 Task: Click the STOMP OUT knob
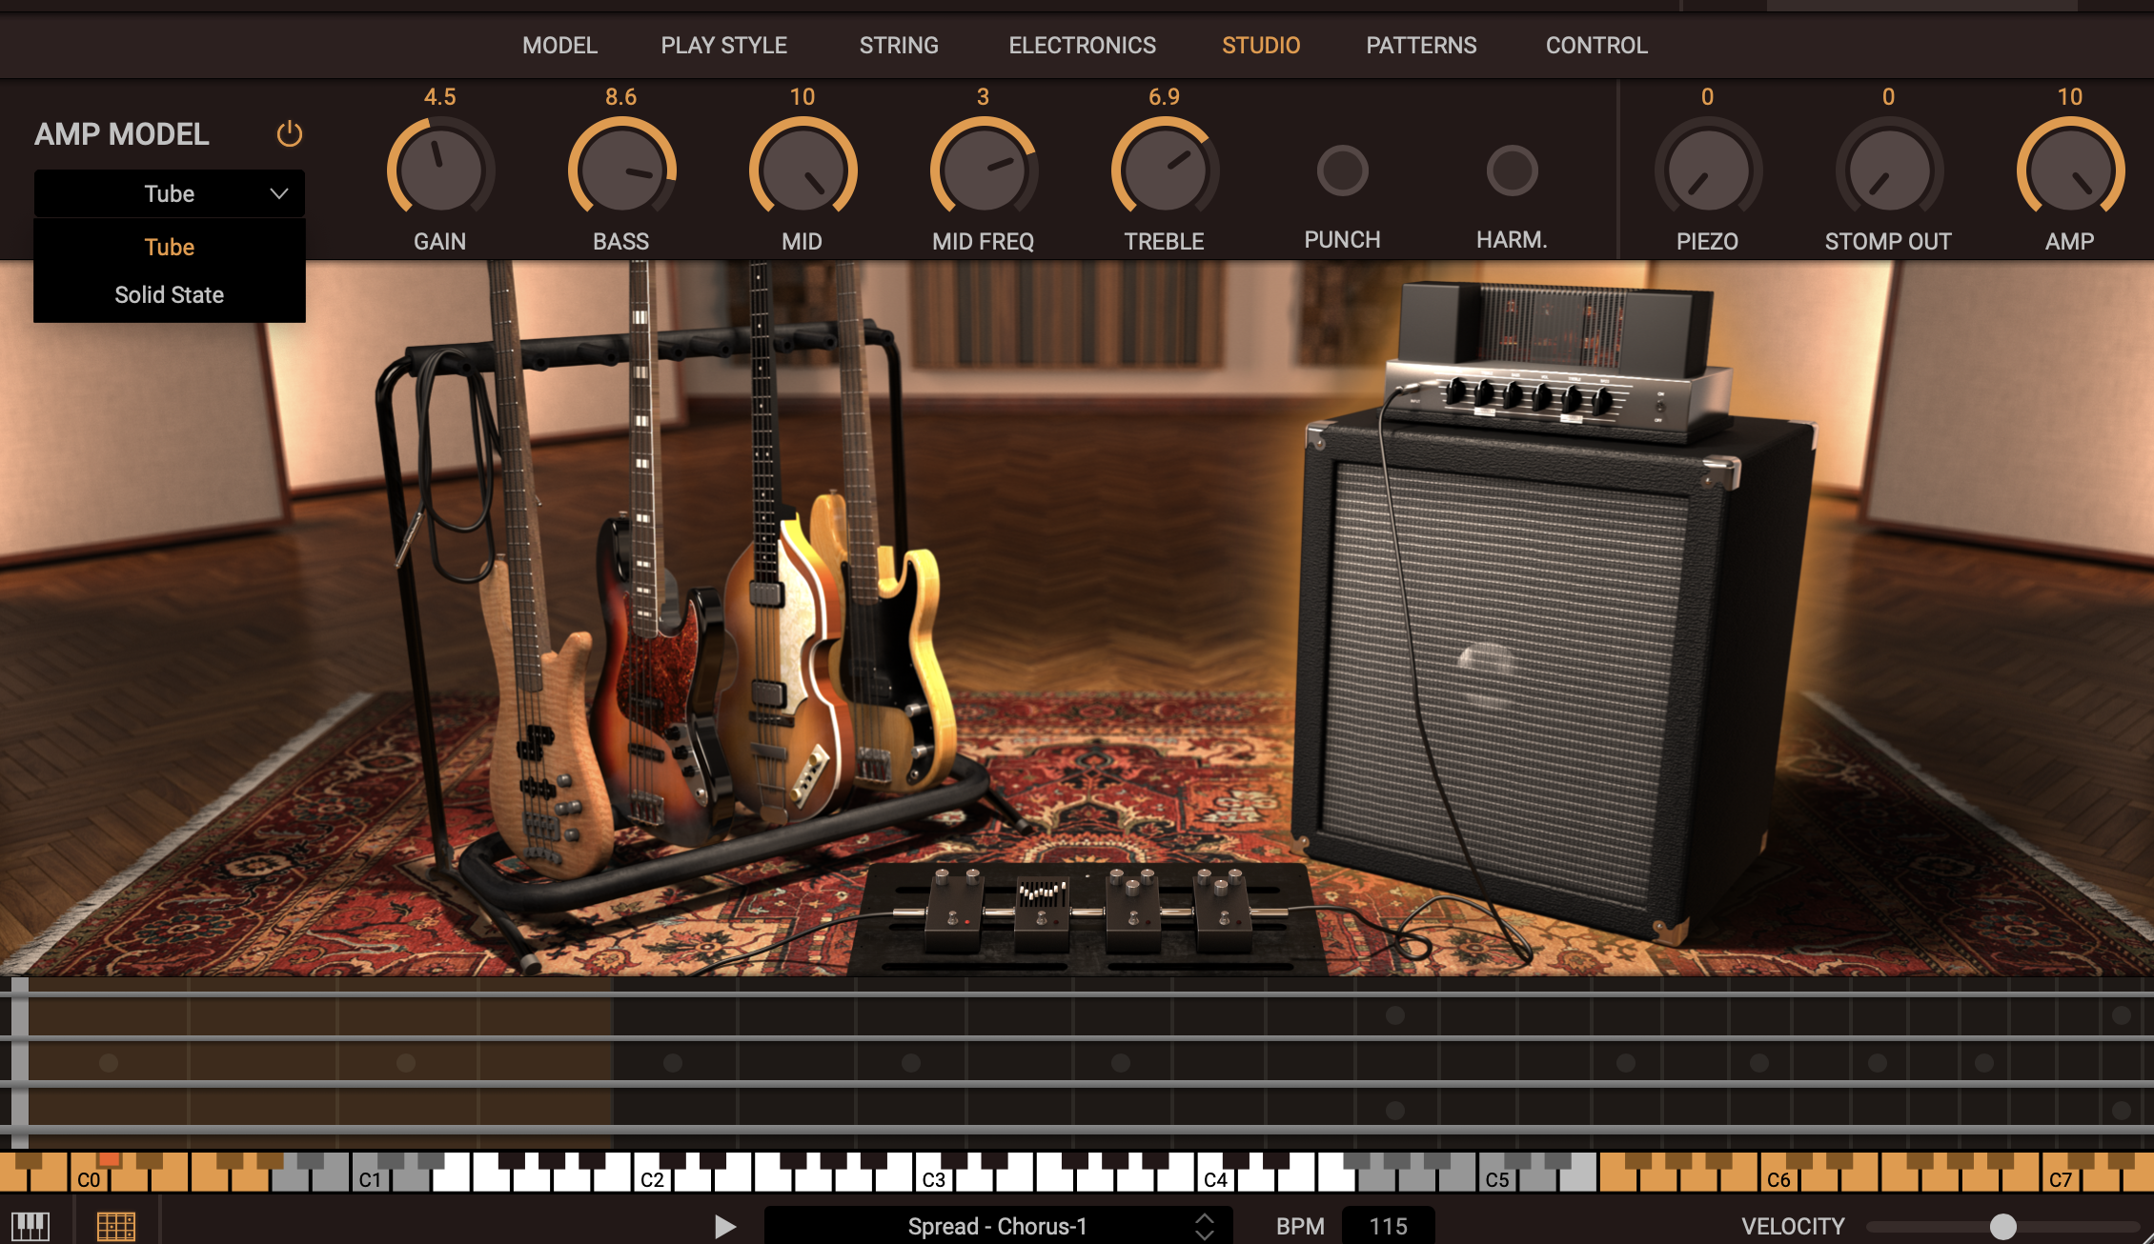coord(1888,171)
